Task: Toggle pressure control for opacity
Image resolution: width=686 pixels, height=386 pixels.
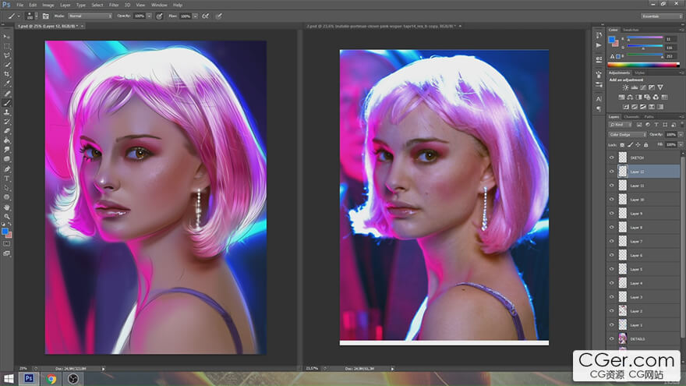Action: [x=159, y=16]
